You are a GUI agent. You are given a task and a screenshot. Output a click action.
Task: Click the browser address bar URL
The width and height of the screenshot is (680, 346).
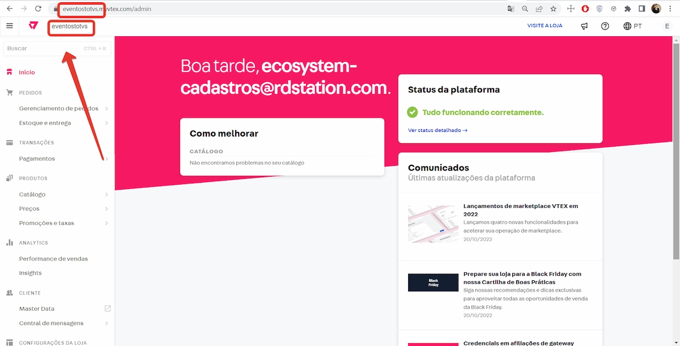coord(107,9)
